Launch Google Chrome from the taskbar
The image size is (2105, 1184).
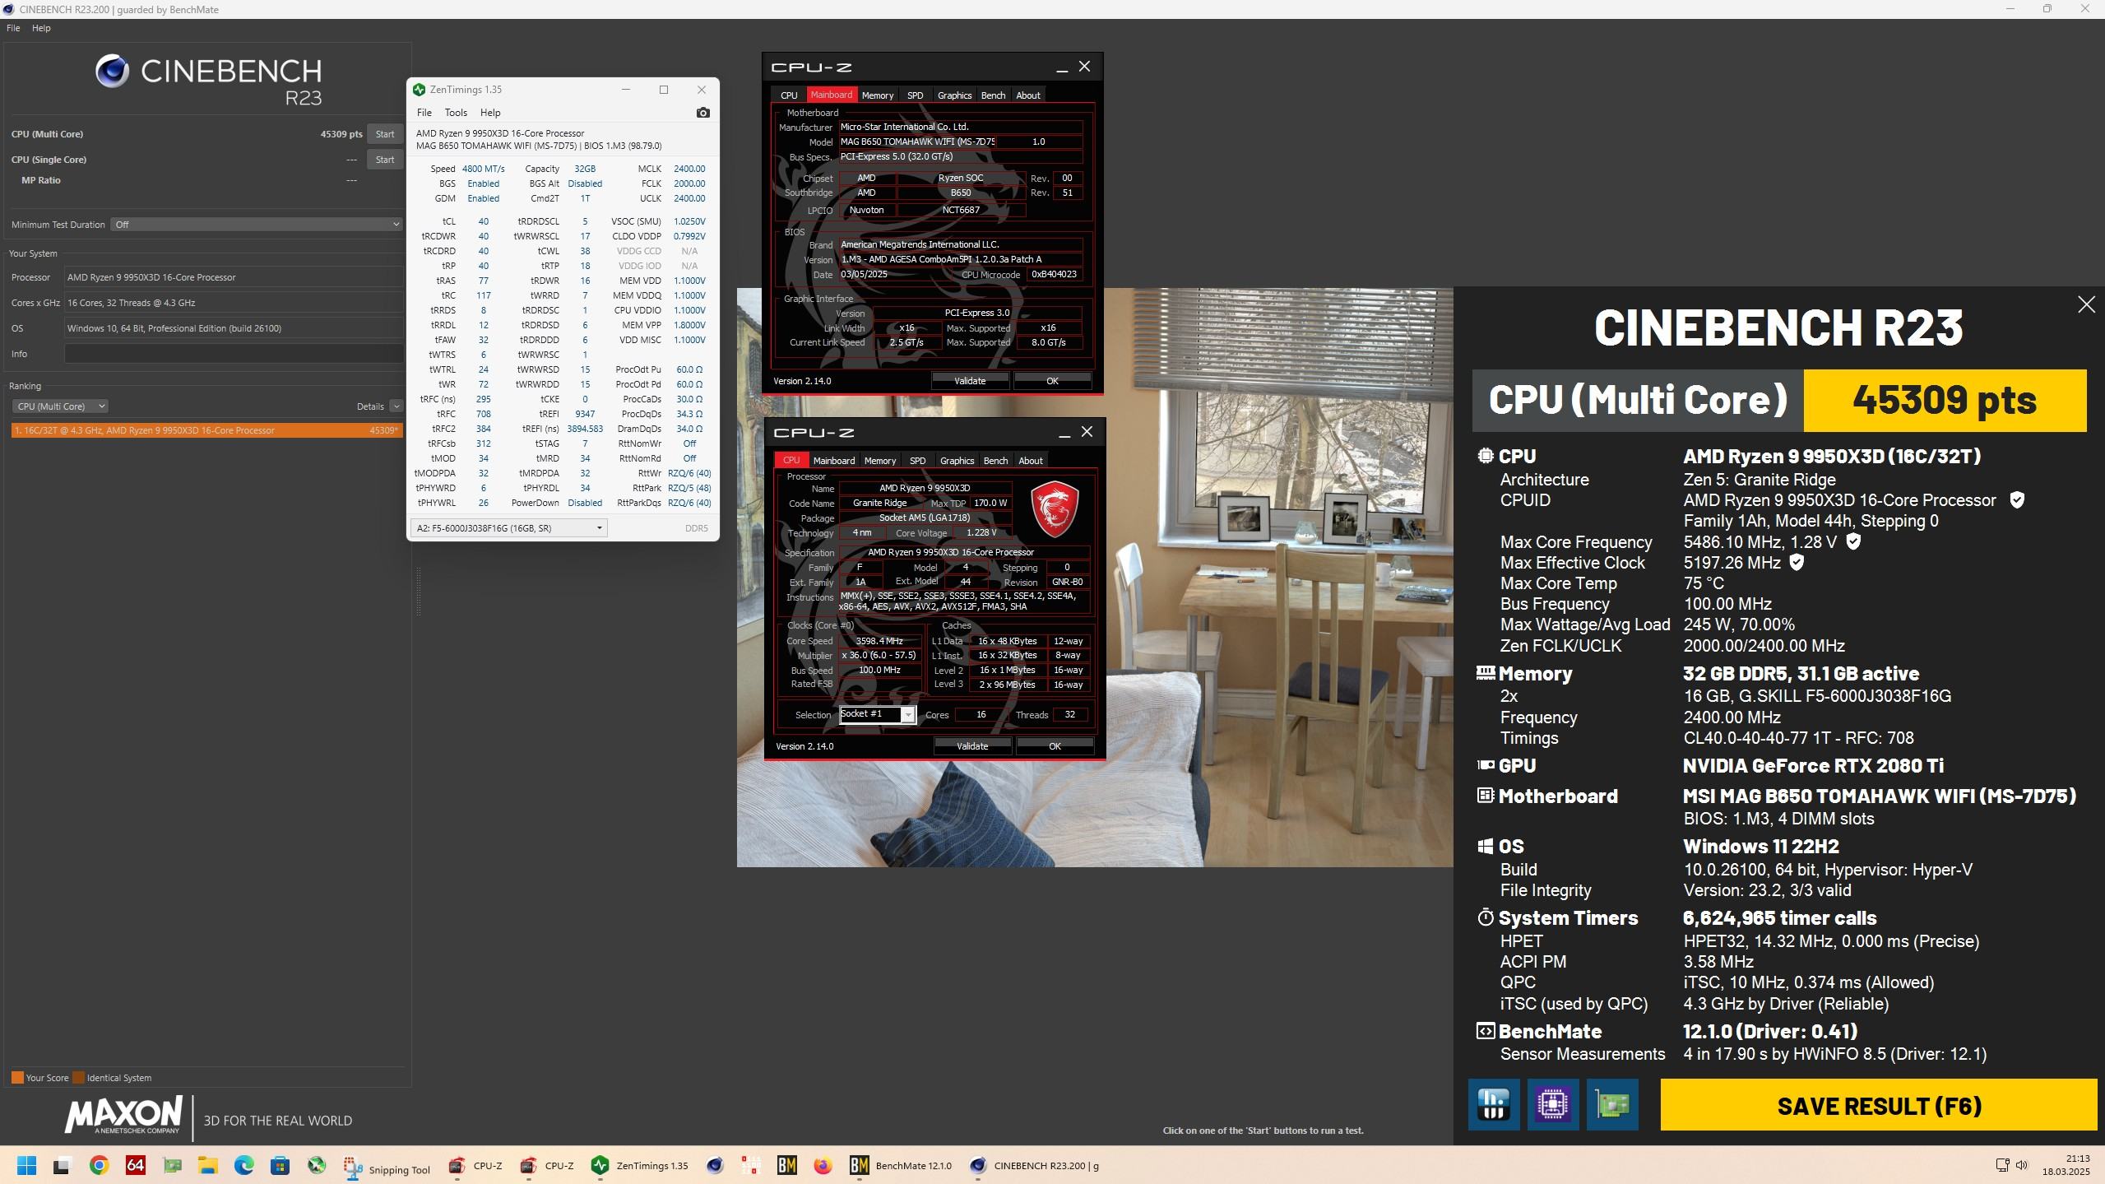pyautogui.click(x=100, y=1165)
